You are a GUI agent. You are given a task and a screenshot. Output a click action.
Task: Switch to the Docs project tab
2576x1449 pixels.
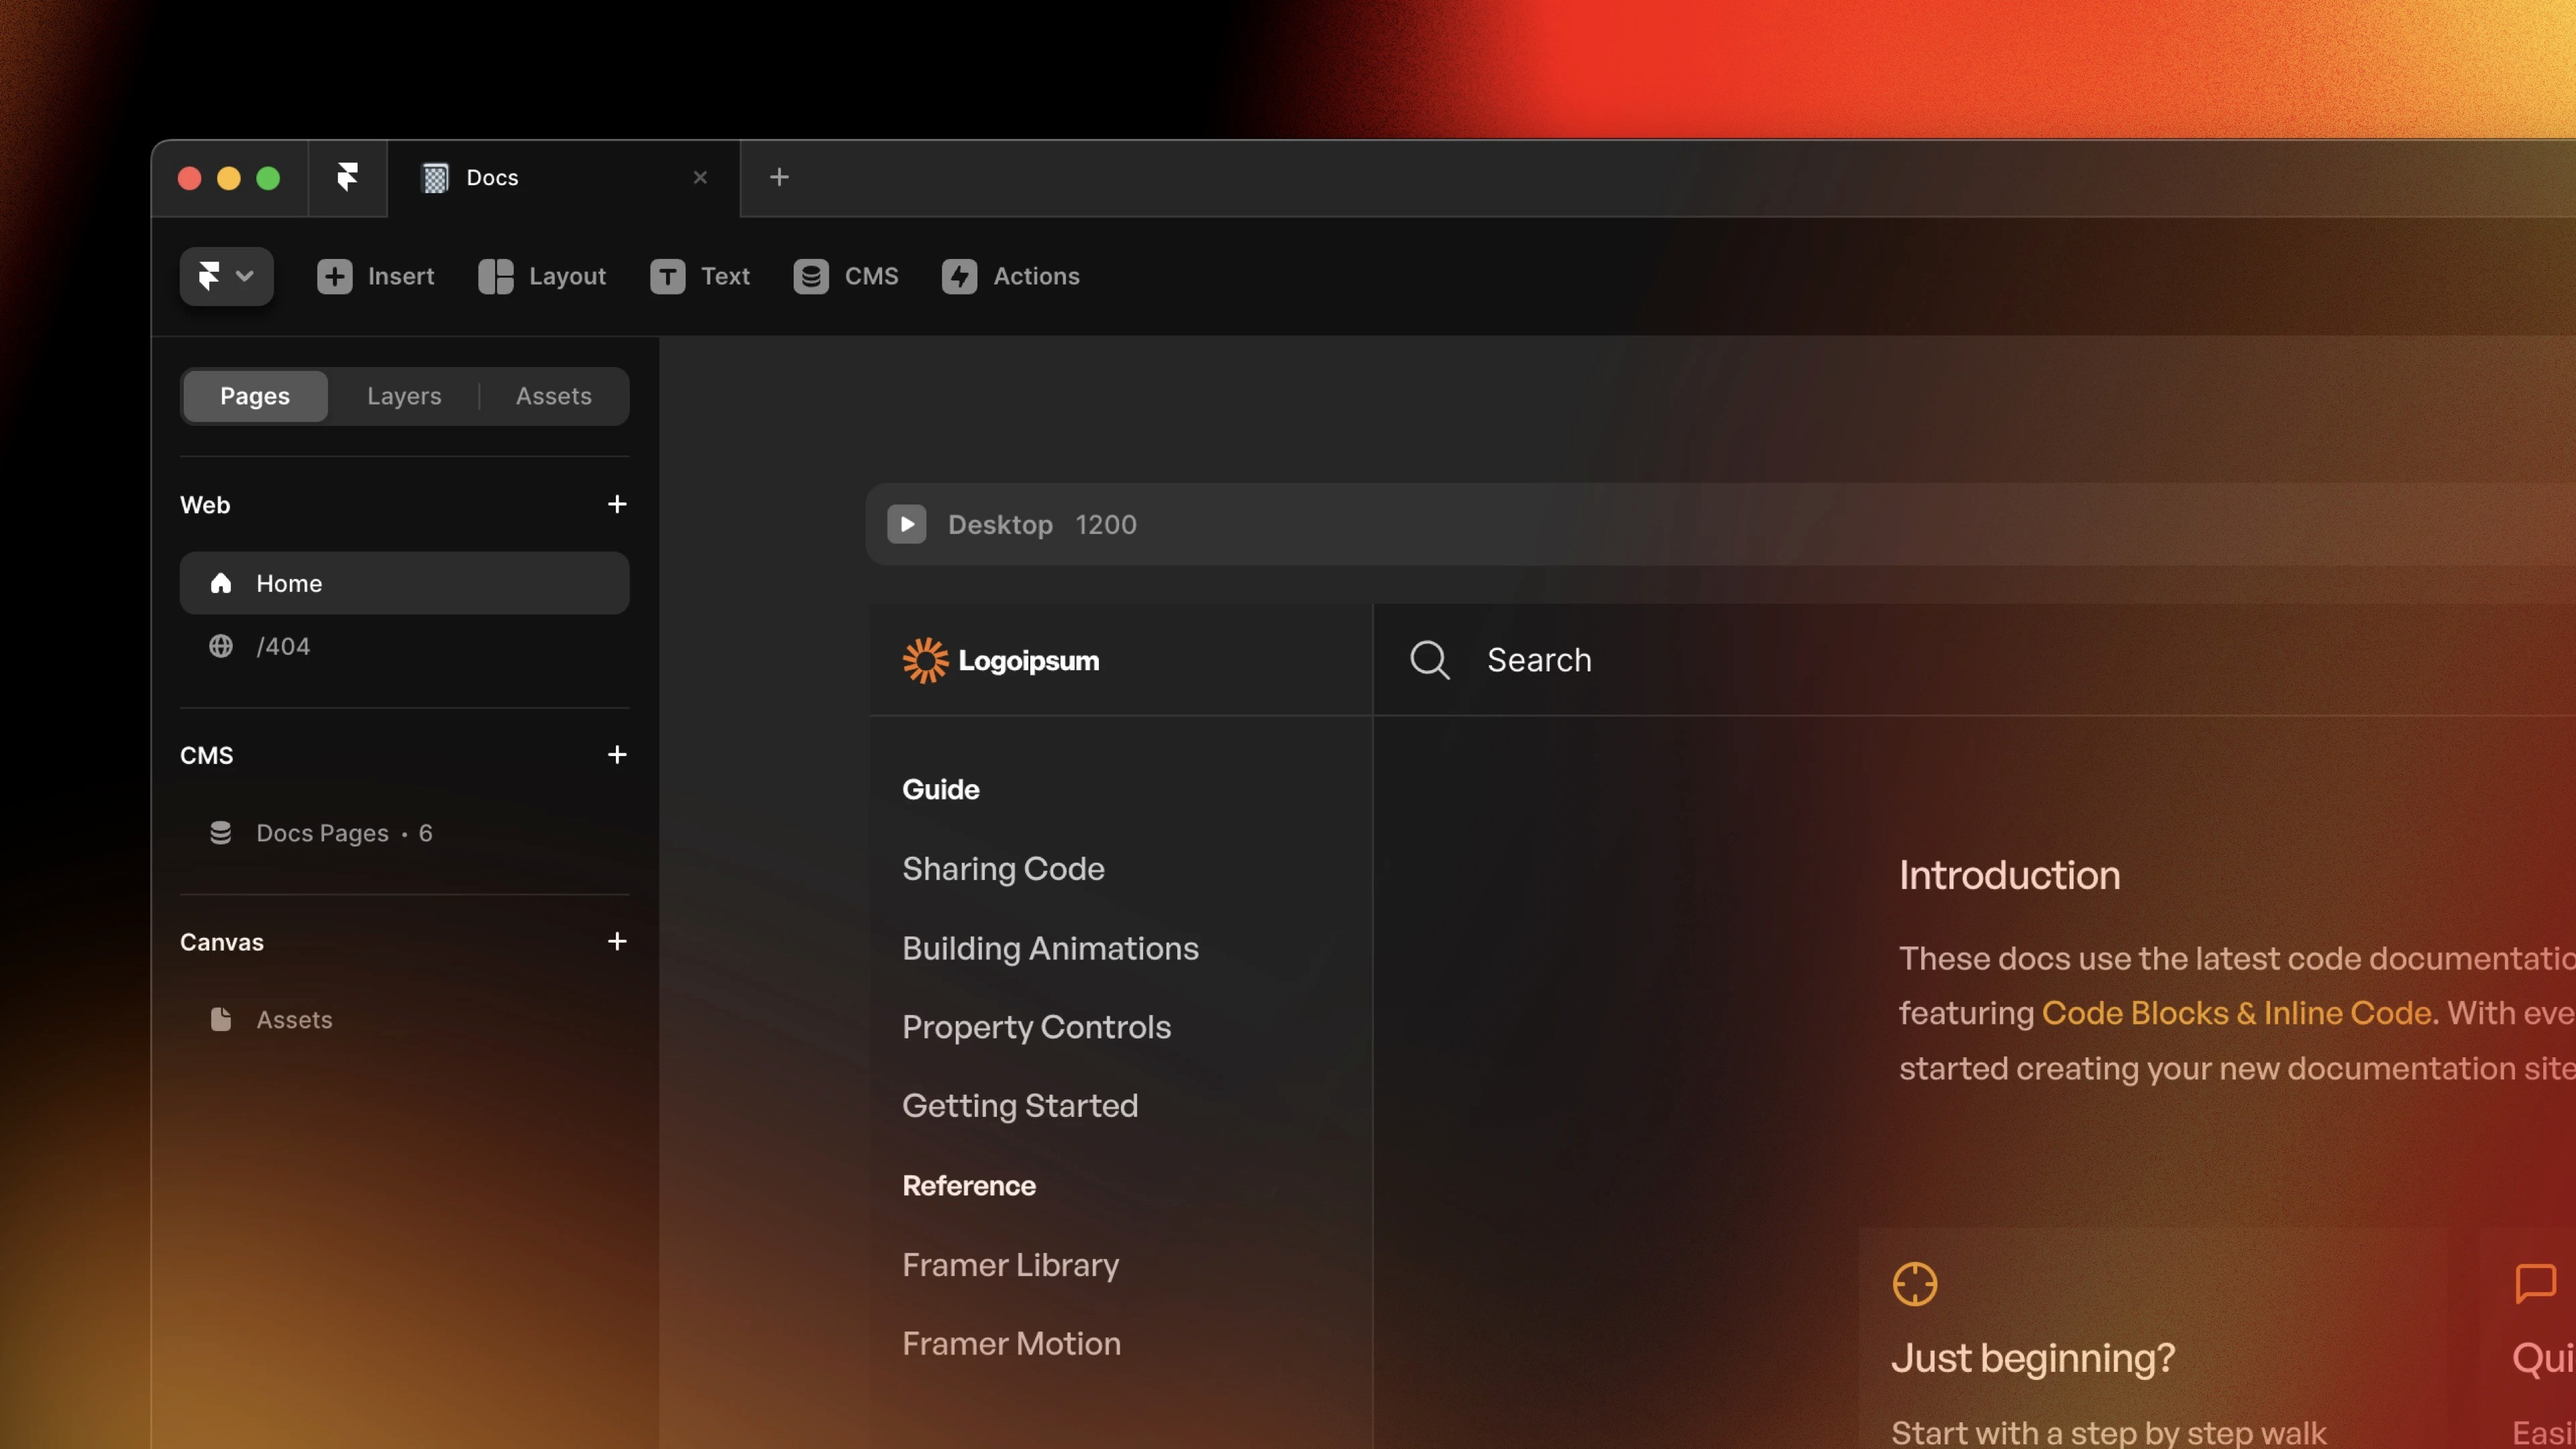click(564, 178)
